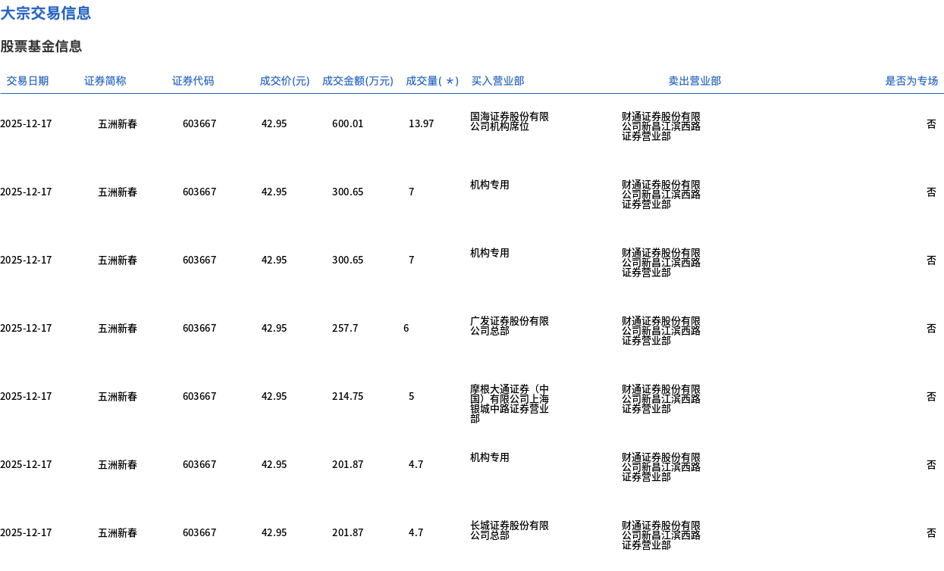This screenshot has height=571, width=944.
Task: Click the 股票基金信息 section heading
Action: coord(41,46)
